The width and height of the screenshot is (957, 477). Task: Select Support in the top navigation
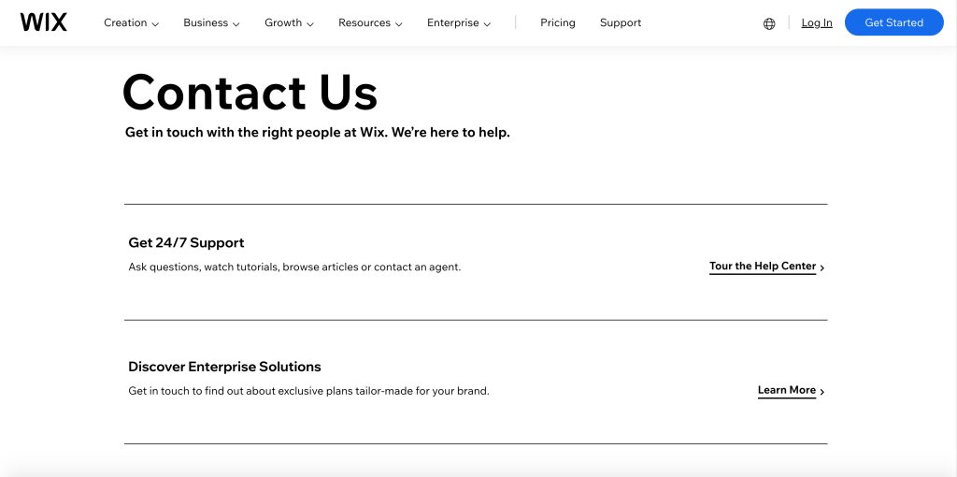(621, 22)
